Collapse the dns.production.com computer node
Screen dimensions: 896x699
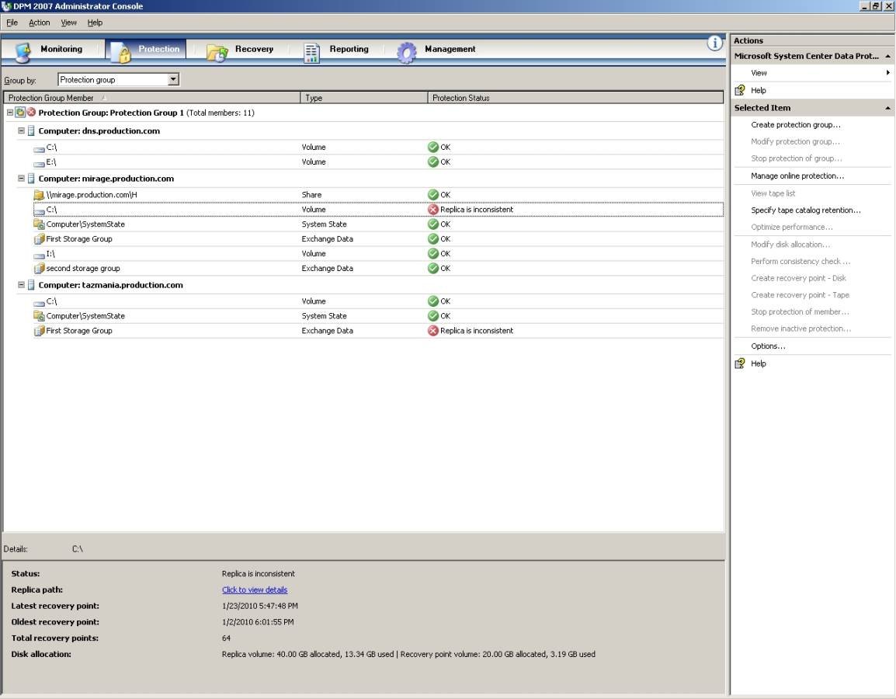(x=22, y=131)
